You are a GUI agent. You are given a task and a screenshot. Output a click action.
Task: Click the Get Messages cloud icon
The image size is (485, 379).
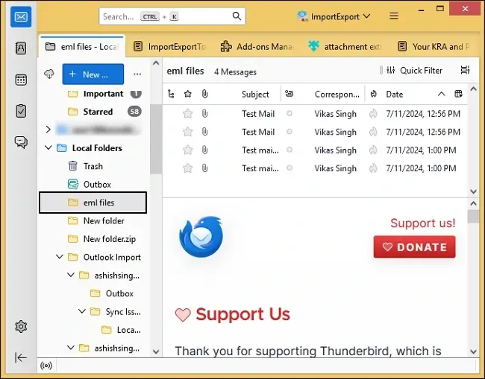click(49, 74)
